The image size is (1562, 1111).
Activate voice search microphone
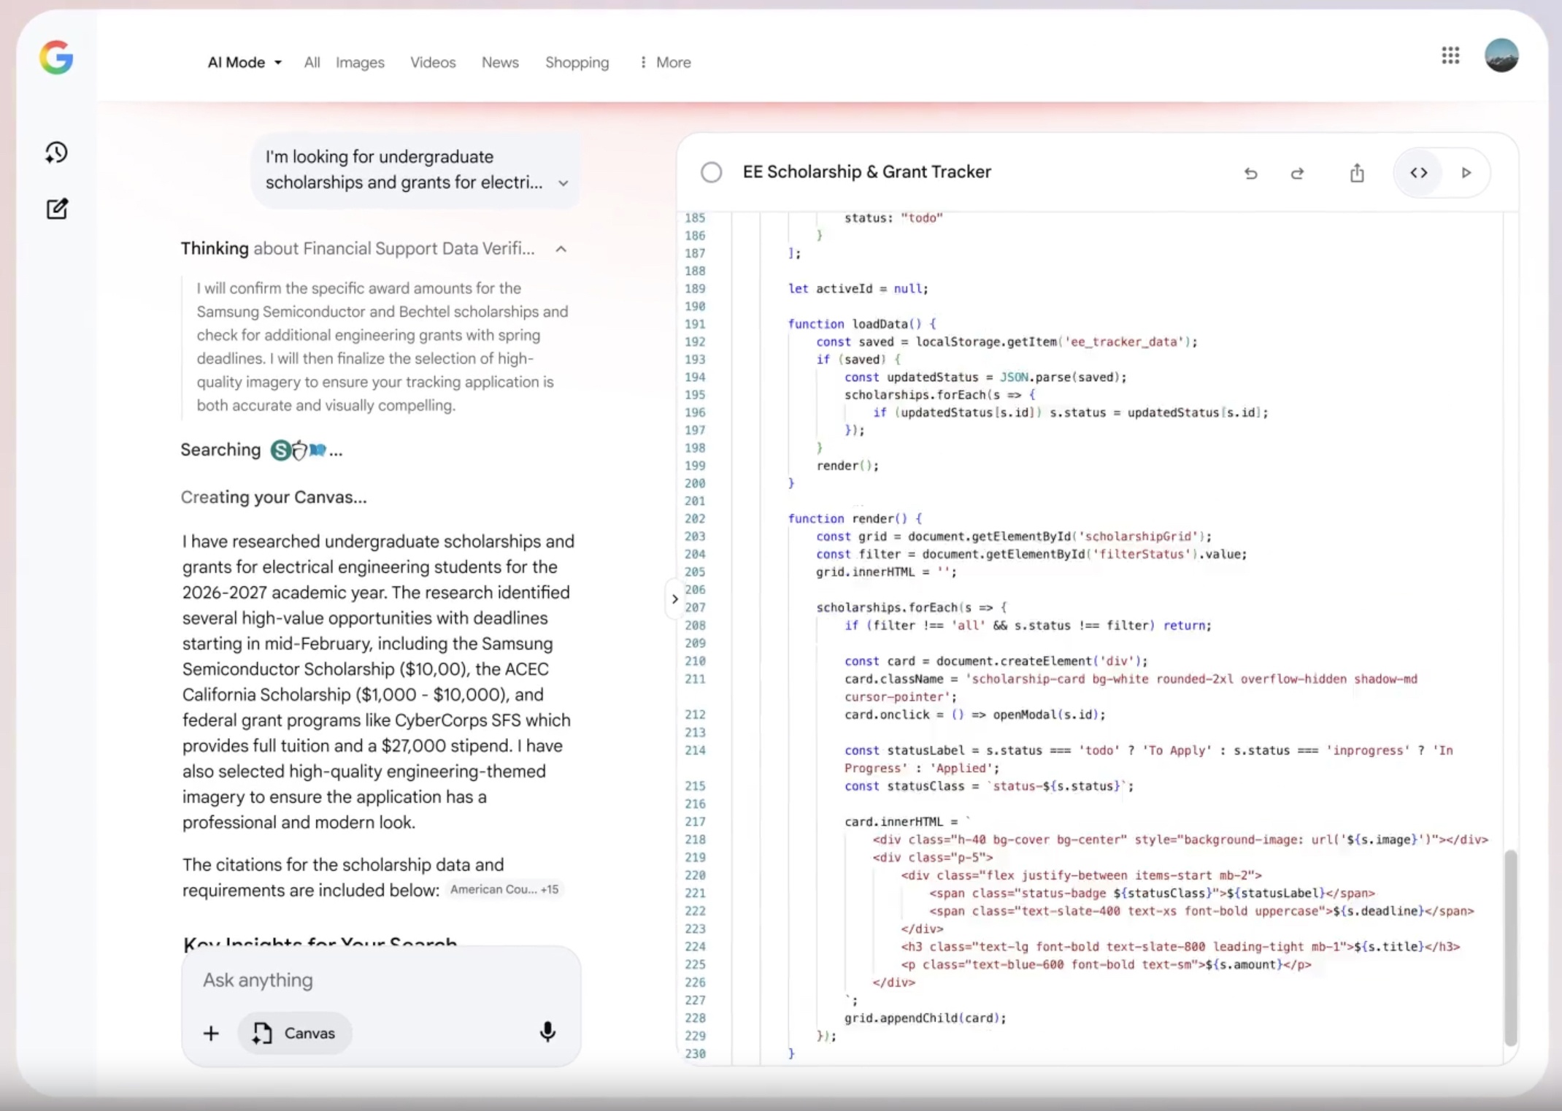tap(547, 1033)
